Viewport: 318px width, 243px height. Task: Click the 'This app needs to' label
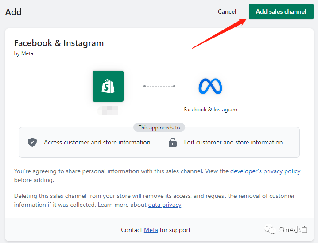[x=159, y=128]
